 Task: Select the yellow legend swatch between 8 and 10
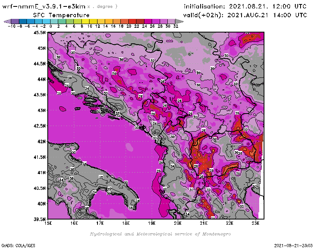coord(85,21)
